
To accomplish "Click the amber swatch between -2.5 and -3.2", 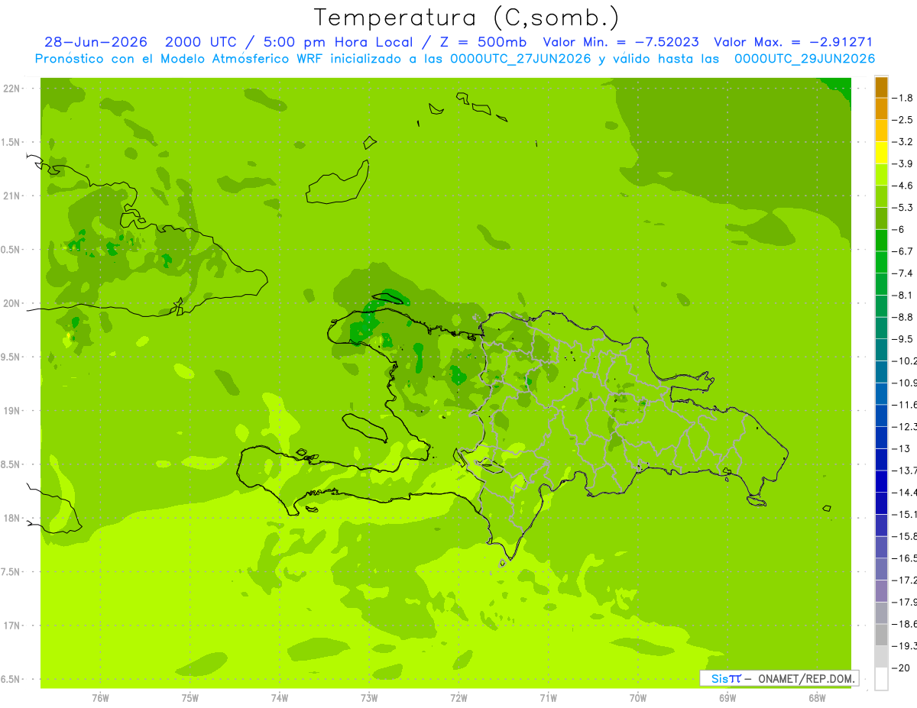I will [881, 131].
